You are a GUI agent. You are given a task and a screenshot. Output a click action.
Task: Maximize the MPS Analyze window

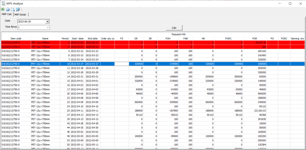(290, 3)
